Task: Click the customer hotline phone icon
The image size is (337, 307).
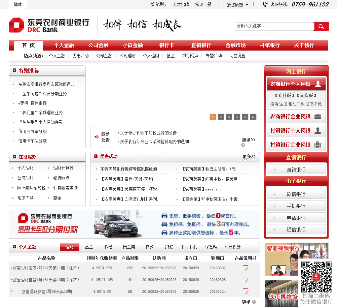Action: click(x=265, y=4)
